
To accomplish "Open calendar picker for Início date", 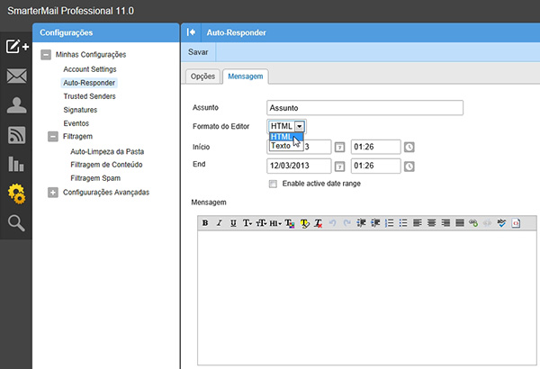I will coord(339,148).
